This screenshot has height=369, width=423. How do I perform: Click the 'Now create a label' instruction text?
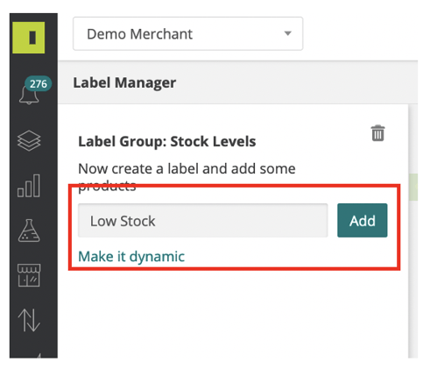187,177
